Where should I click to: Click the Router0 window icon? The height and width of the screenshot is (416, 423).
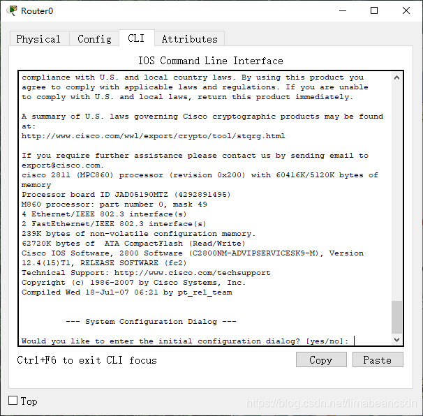[12, 10]
